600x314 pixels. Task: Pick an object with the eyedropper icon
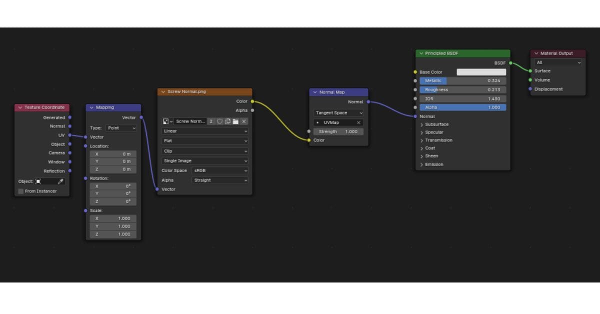(61, 181)
